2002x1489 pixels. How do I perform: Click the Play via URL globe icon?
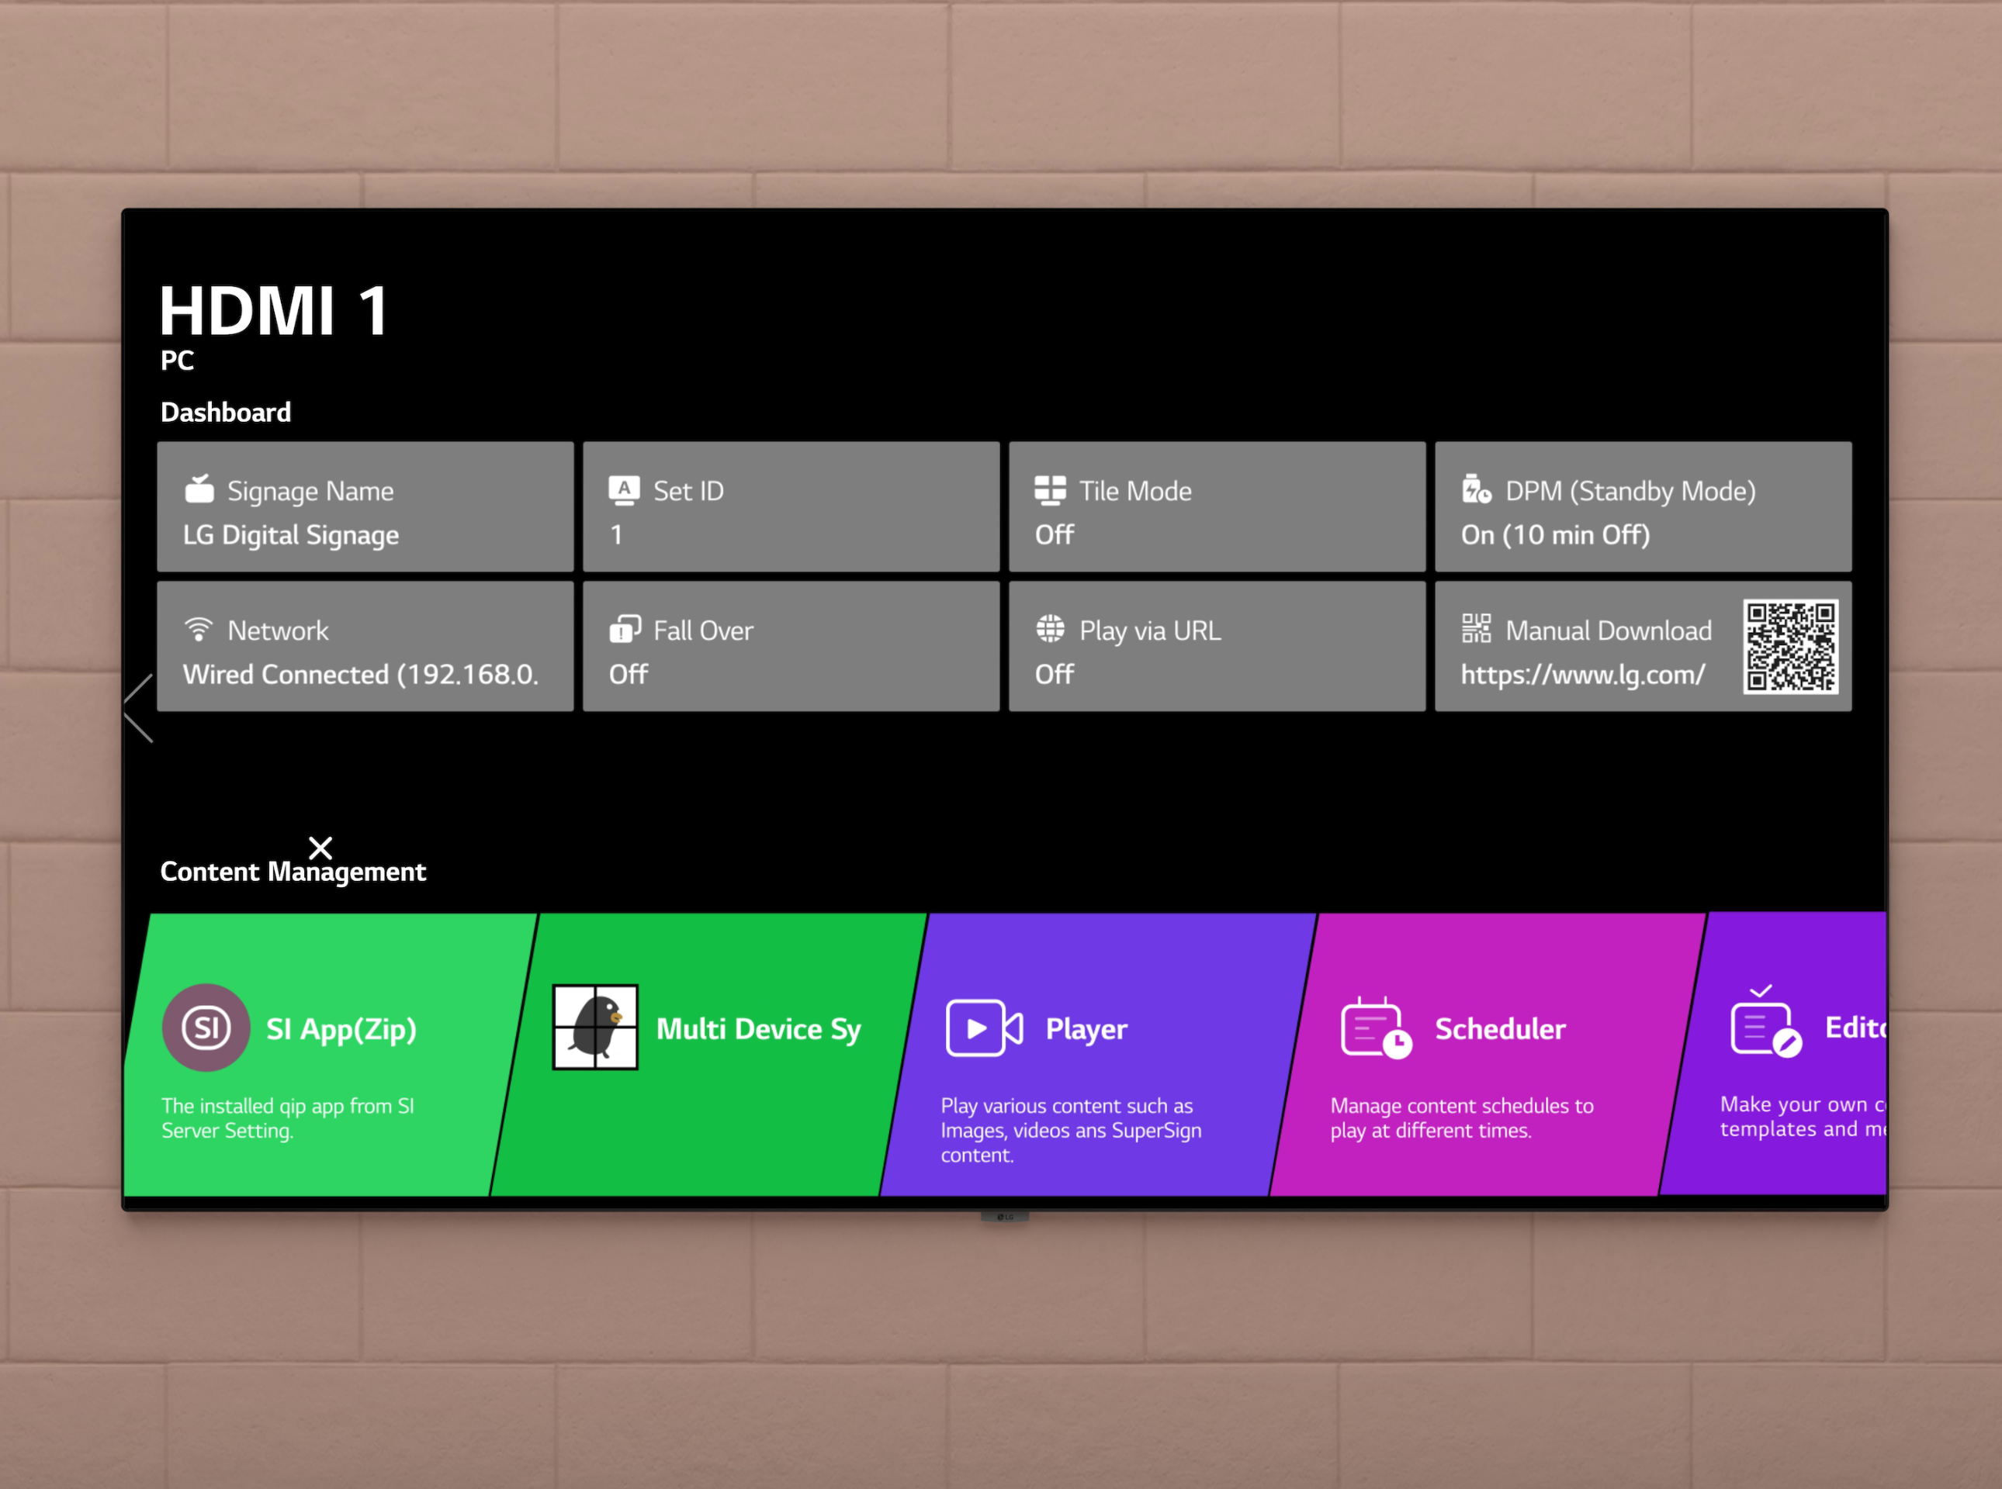(x=1050, y=628)
